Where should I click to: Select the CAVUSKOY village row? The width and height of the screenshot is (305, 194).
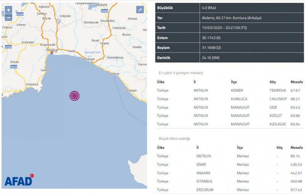pyautogui.click(x=230, y=99)
